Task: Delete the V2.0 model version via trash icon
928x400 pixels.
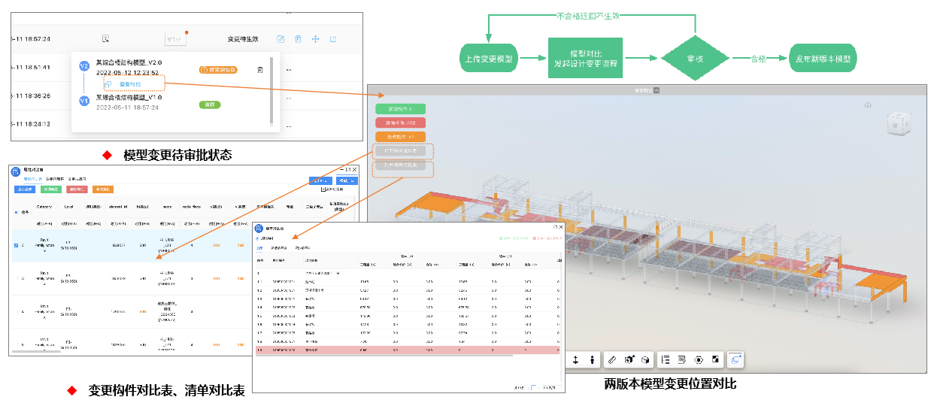Action: [x=260, y=70]
